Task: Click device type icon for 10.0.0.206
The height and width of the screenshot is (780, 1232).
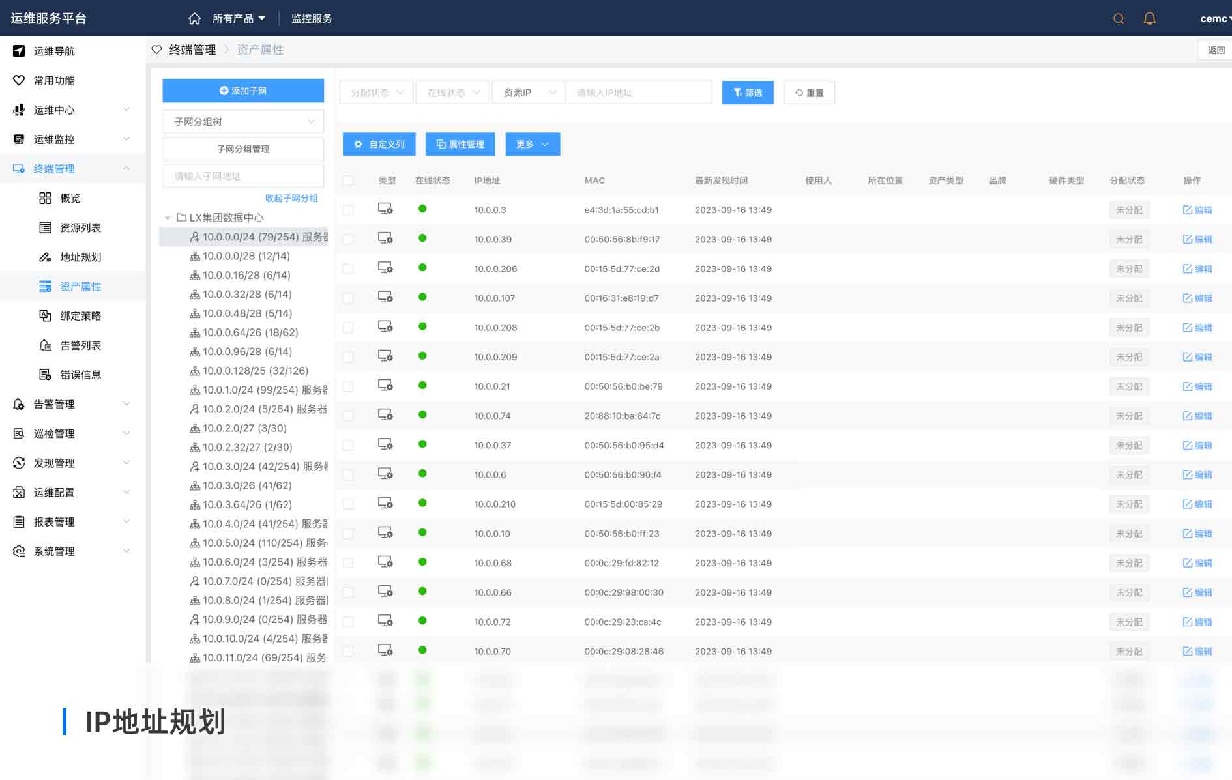Action: tap(385, 268)
